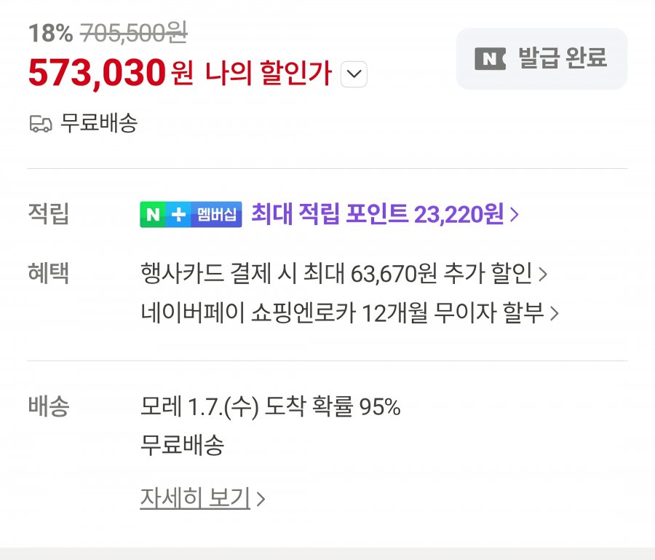Screen dimensions: 655x560
Task: Click the free delivery truck icon
Action: (41, 124)
